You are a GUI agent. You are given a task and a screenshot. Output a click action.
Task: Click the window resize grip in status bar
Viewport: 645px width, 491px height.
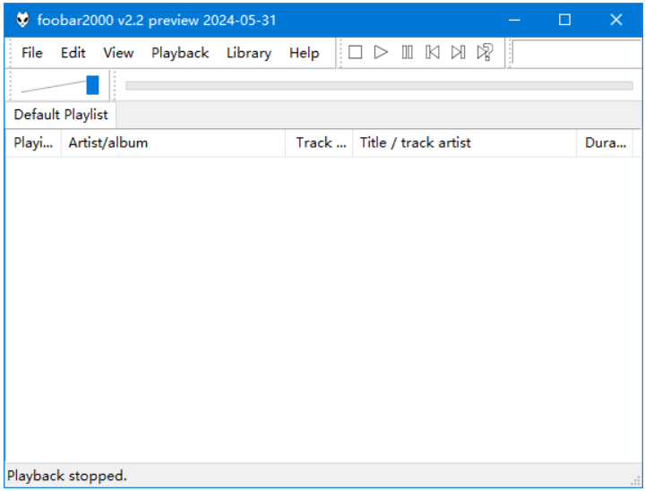tap(637, 481)
